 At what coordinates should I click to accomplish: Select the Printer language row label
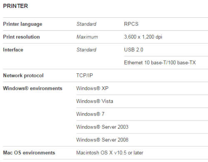(x=22, y=24)
